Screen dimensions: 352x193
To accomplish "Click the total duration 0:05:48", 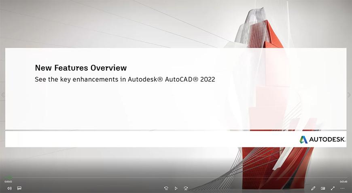I will click(344, 182).
